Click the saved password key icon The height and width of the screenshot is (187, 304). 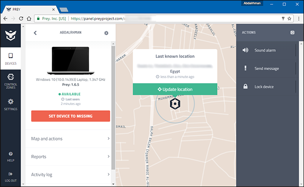point(283,18)
